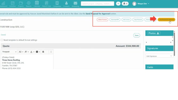
Task: Expand the Waqas Dev user menu
Action: 143,4
